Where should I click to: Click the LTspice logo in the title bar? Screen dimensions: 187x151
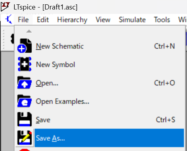point(5,7)
